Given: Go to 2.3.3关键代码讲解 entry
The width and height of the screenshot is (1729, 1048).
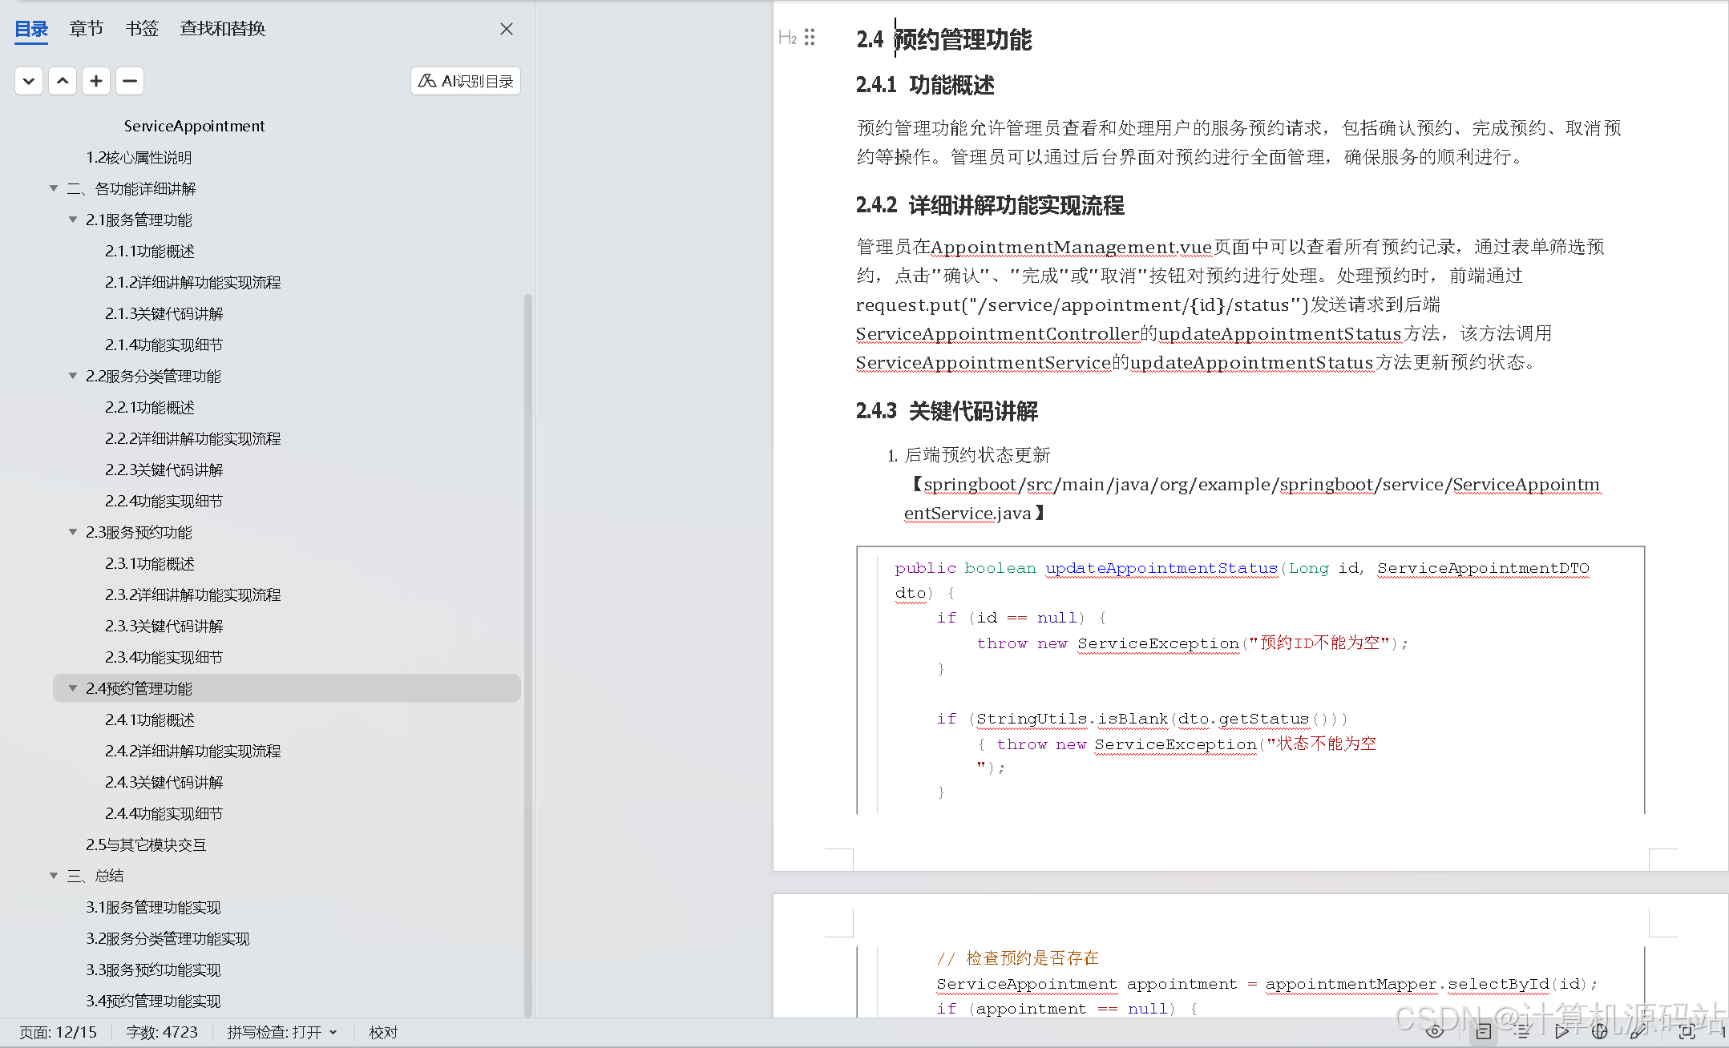Looking at the screenshot, I should pyautogui.click(x=164, y=626).
